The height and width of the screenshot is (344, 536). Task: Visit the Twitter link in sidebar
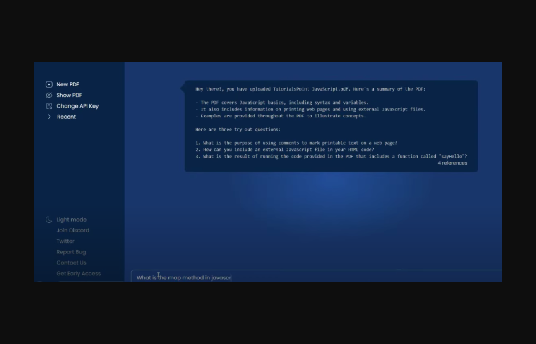65,241
